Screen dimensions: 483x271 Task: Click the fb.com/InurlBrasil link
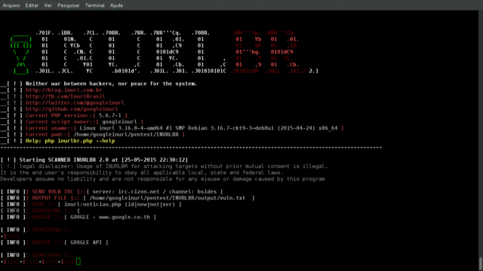click(x=66, y=96)
